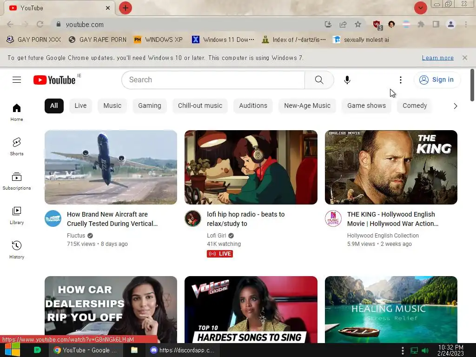
Task: Open the Hardest Songs to Sing thumbnail
Action: [x=251, y=309]
